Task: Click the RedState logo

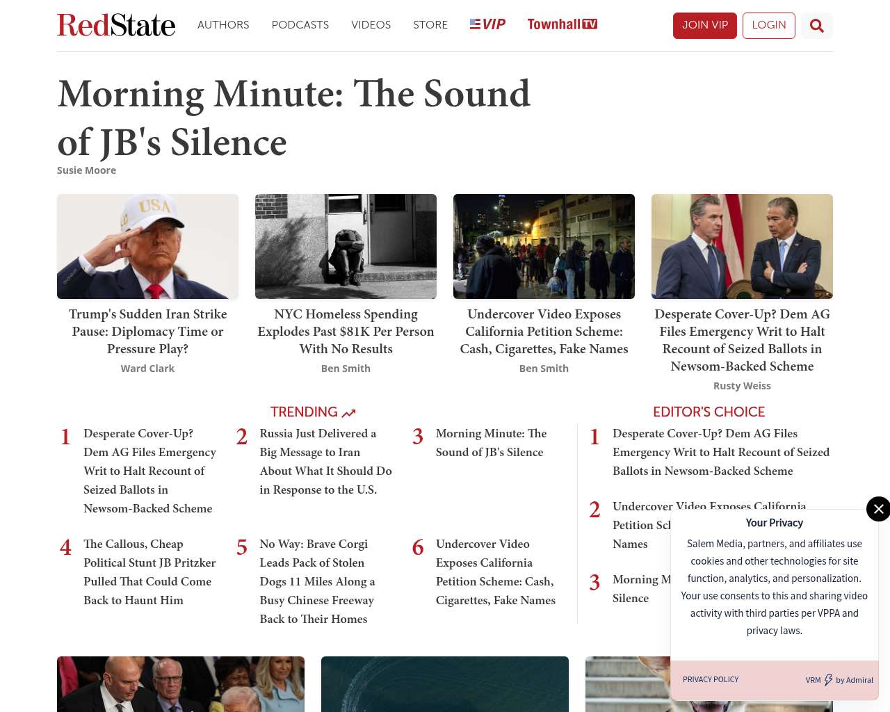Action: 116,25
